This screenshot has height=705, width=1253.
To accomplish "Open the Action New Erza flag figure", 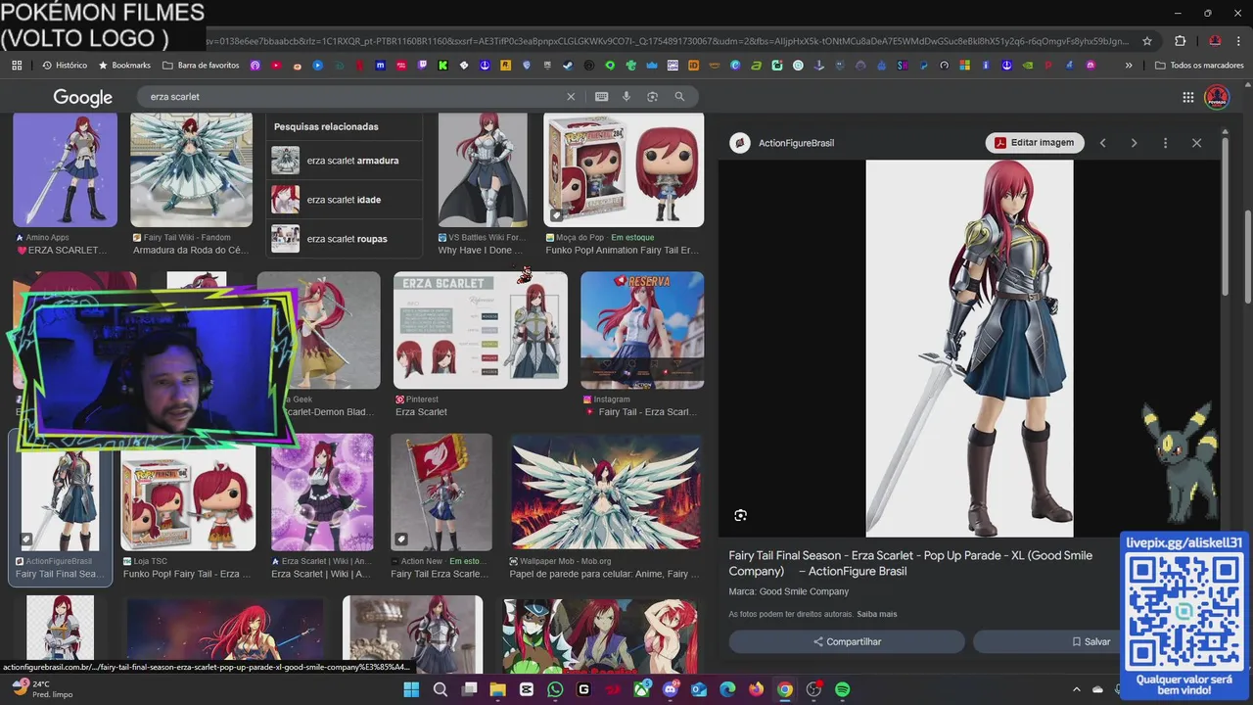I will (441, 493).
